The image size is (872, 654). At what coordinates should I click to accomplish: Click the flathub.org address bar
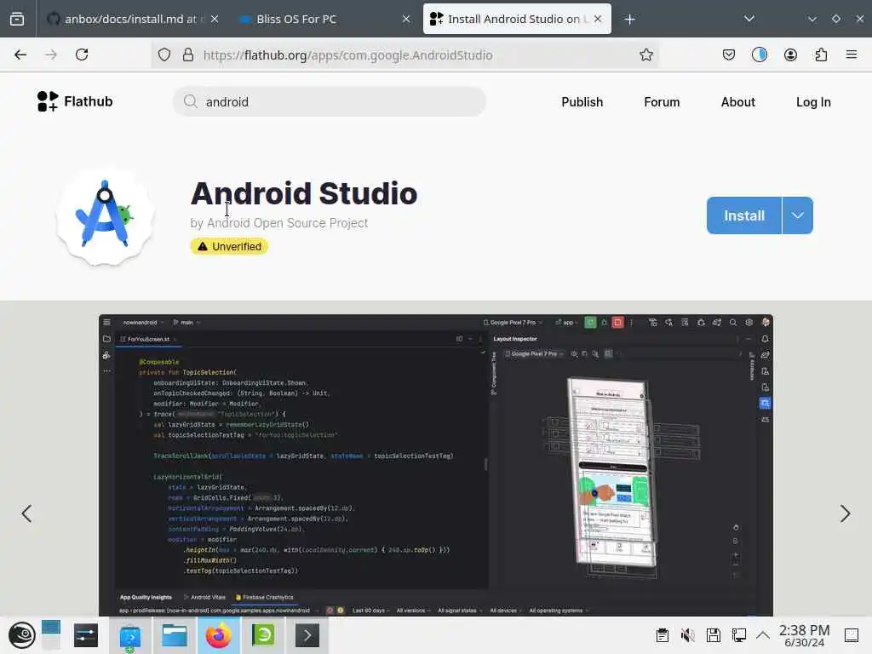click(x=404, y=54)
